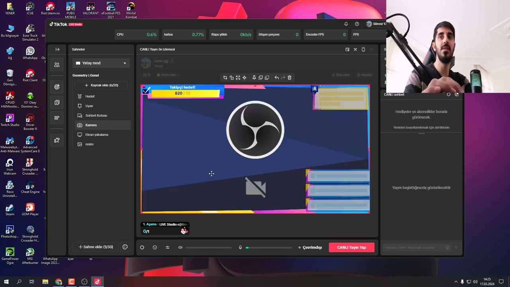The height and width of the screenshot is (287, 510).
Task: Select the Hedef source
Action: click(x=102, y=96)
